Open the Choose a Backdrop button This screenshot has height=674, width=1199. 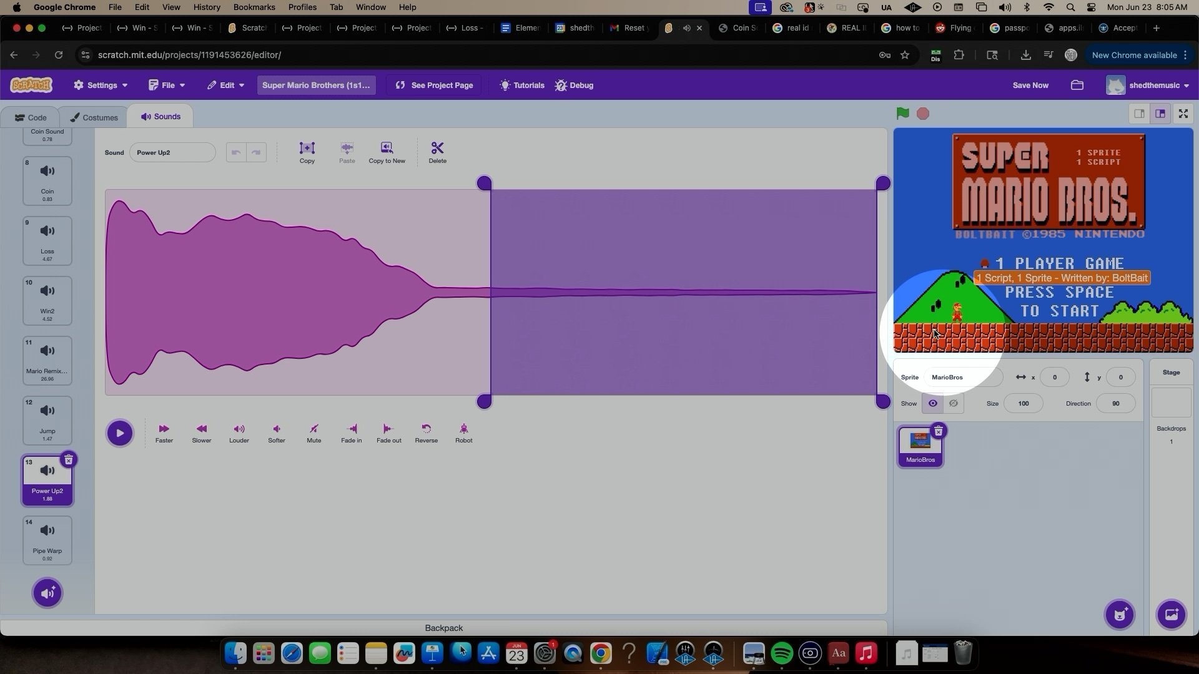(x=1171, y=615)
